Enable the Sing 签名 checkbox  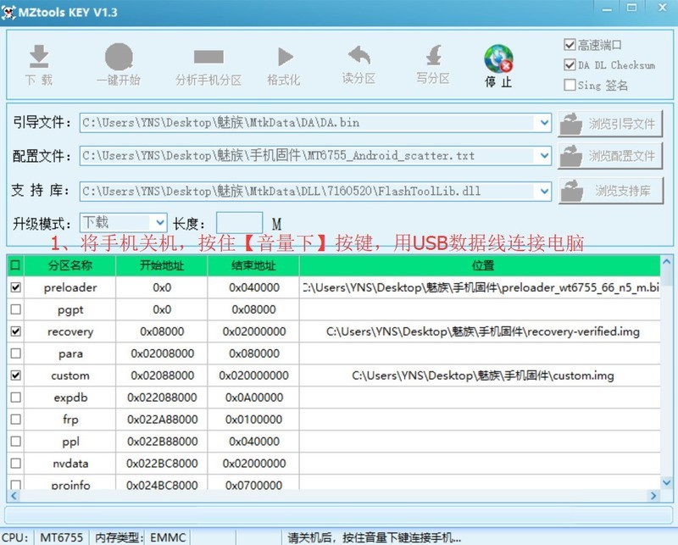[x=570, y=85]
